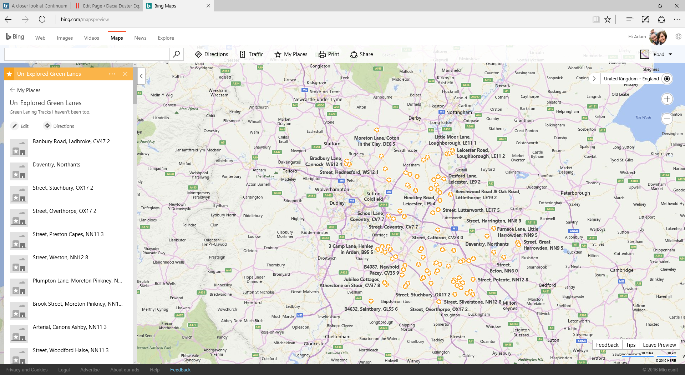The width and height of the screenshot is (685, 375).
Task: Click the browser back arrow
Action: (x=8, y=19)
